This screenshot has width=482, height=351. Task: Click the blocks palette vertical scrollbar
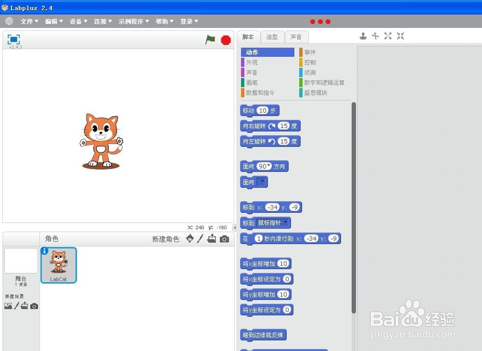pyautogui.click(x=353, y=208)
